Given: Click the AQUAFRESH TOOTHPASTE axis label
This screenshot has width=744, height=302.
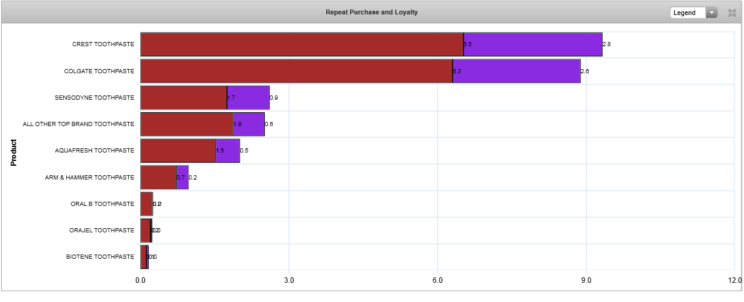Looking at the screenshot, I should tap(95, 151).
